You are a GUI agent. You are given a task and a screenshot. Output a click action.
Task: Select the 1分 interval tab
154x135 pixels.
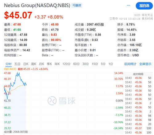click(111, 64)
